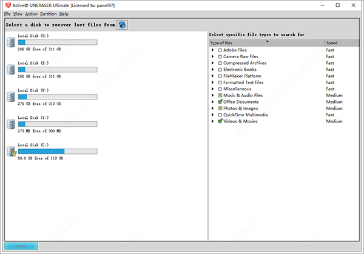Toggle the Music & Audio Files checkbox

[x=220, y=95]
